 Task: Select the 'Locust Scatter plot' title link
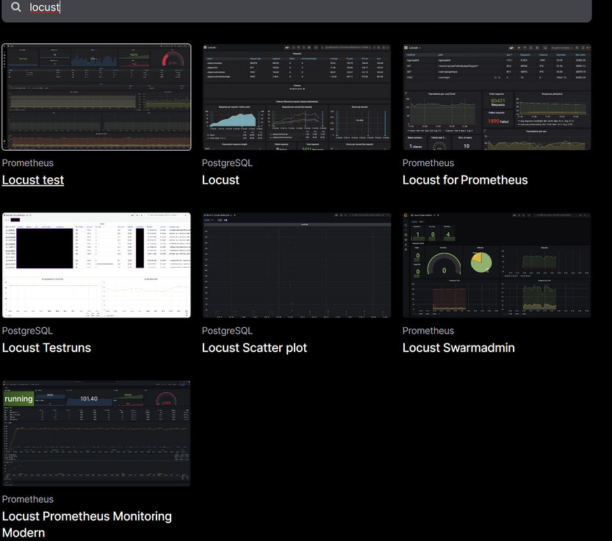tap(254, 348)
